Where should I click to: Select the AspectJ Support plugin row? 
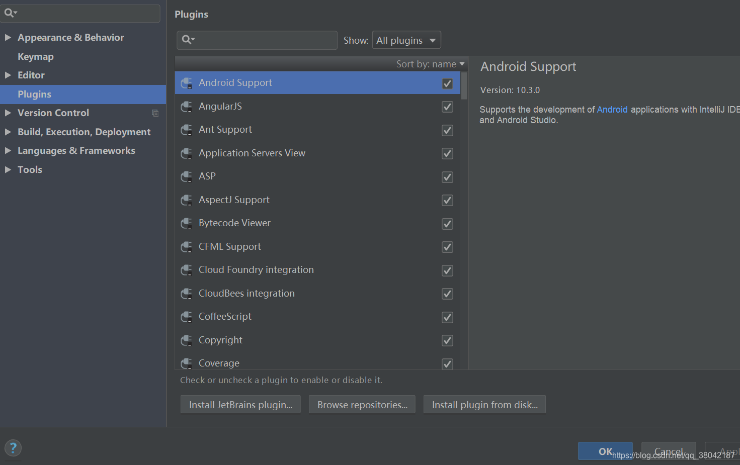317,200
